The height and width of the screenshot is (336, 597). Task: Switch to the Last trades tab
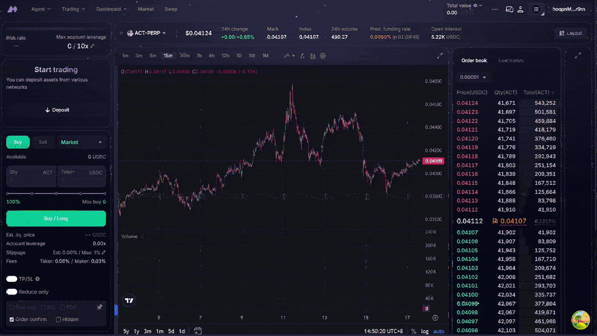[x=511, y=60]
